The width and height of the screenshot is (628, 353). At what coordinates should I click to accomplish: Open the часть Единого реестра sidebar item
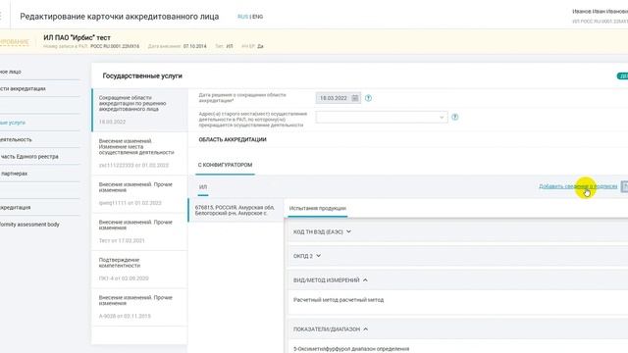29,157
